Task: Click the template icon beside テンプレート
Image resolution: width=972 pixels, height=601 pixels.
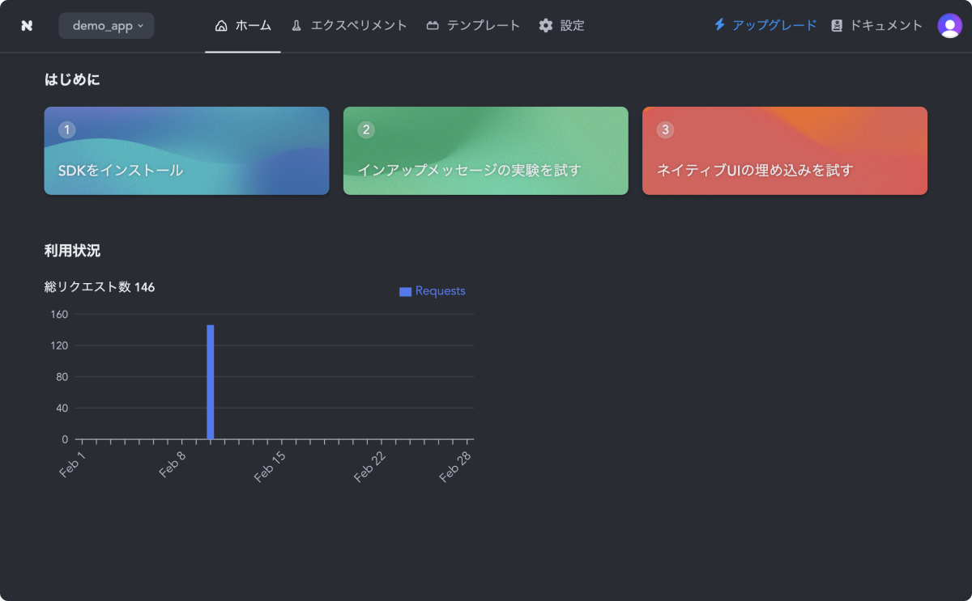Action: pyautogui.click(x=433, y=26)
